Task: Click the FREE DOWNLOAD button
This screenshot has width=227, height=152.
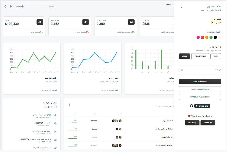Action: point(200,81)
